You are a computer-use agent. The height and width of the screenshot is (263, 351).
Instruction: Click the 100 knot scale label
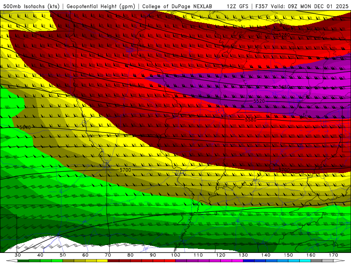click(176, 255)
